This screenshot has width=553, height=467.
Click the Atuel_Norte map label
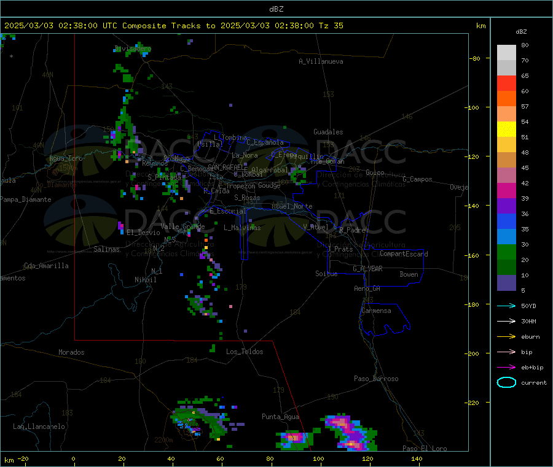(x=292, y=206)
